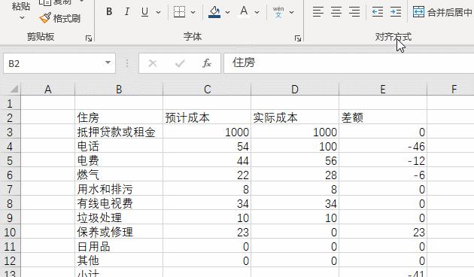
Task: Select column B header
Action: pyautogui.click(x=119, y=90)
